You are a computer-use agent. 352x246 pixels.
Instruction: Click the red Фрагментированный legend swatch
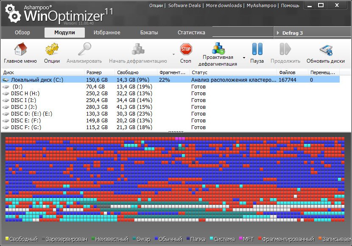click(260, 238)
